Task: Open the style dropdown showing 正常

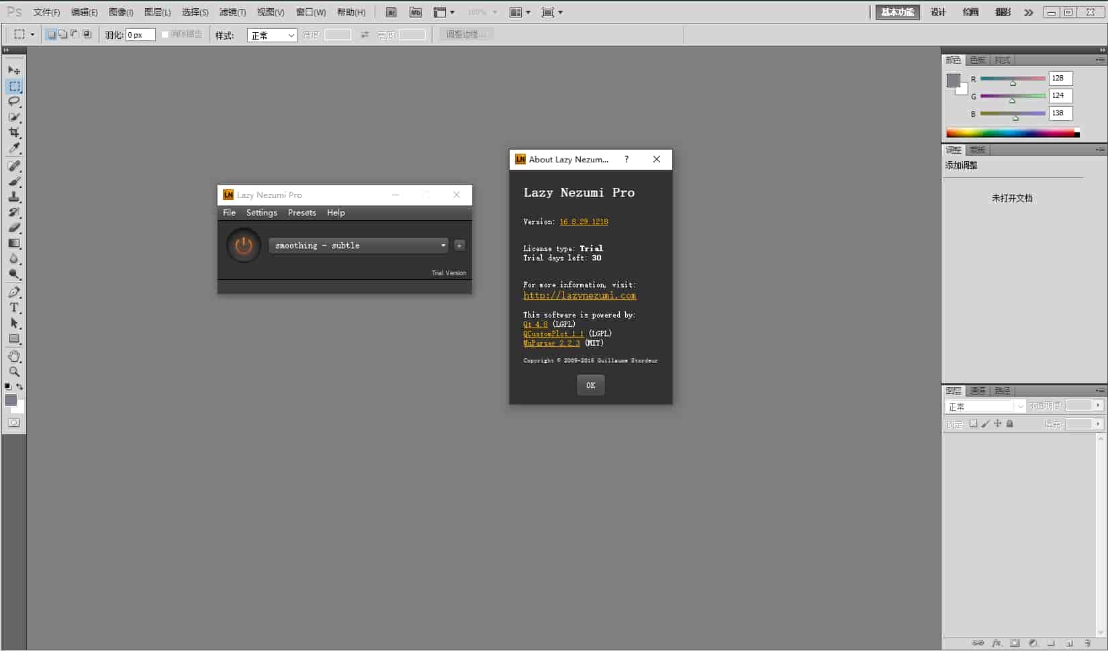Action: [272, 36]
